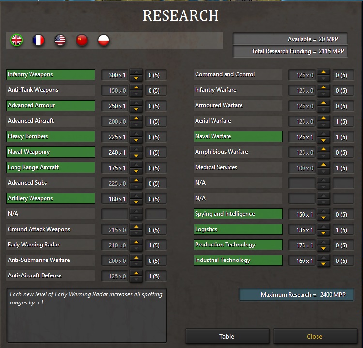The width and height of the screenshot is (363, 348).
Task: Click the Total Research Funding 2115 MPP field
Action: (x=290, y=51)
